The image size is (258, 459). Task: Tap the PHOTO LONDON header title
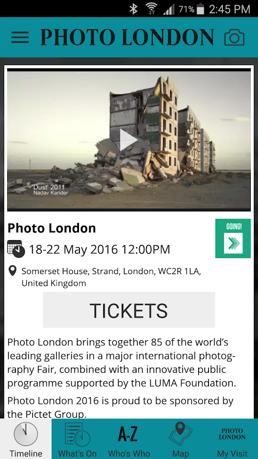click(x=127, y=38)
